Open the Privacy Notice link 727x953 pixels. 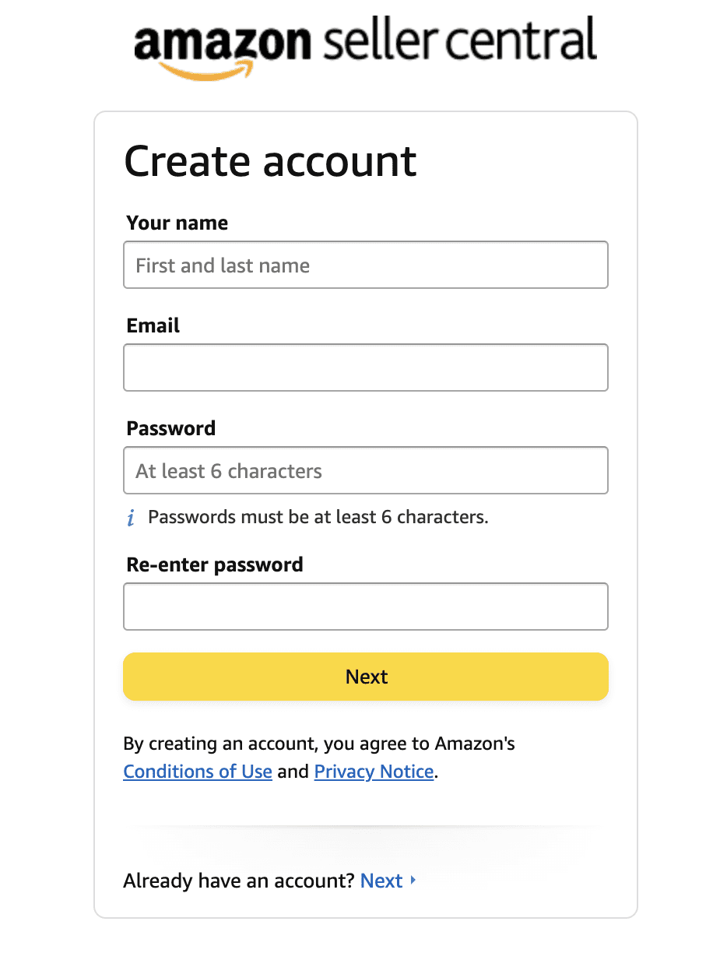click(374, 772)
